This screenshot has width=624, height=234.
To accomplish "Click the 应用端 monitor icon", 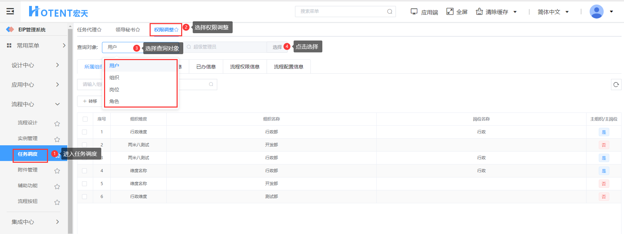I will click(x=414, y=12).
